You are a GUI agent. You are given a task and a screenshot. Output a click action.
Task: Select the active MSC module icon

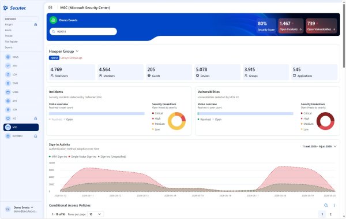click(8, 127)
